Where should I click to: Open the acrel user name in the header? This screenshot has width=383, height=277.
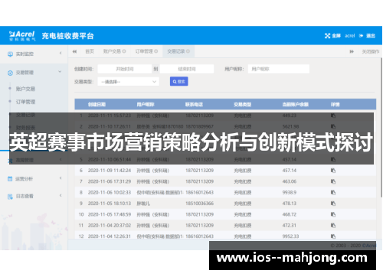click(349, 36)
